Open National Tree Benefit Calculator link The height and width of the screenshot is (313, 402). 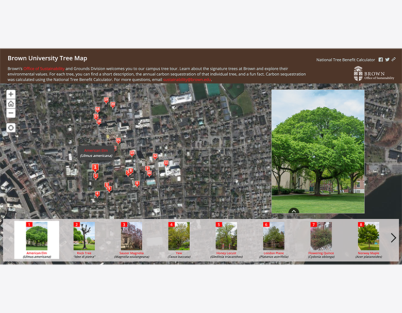pos(345,60)
